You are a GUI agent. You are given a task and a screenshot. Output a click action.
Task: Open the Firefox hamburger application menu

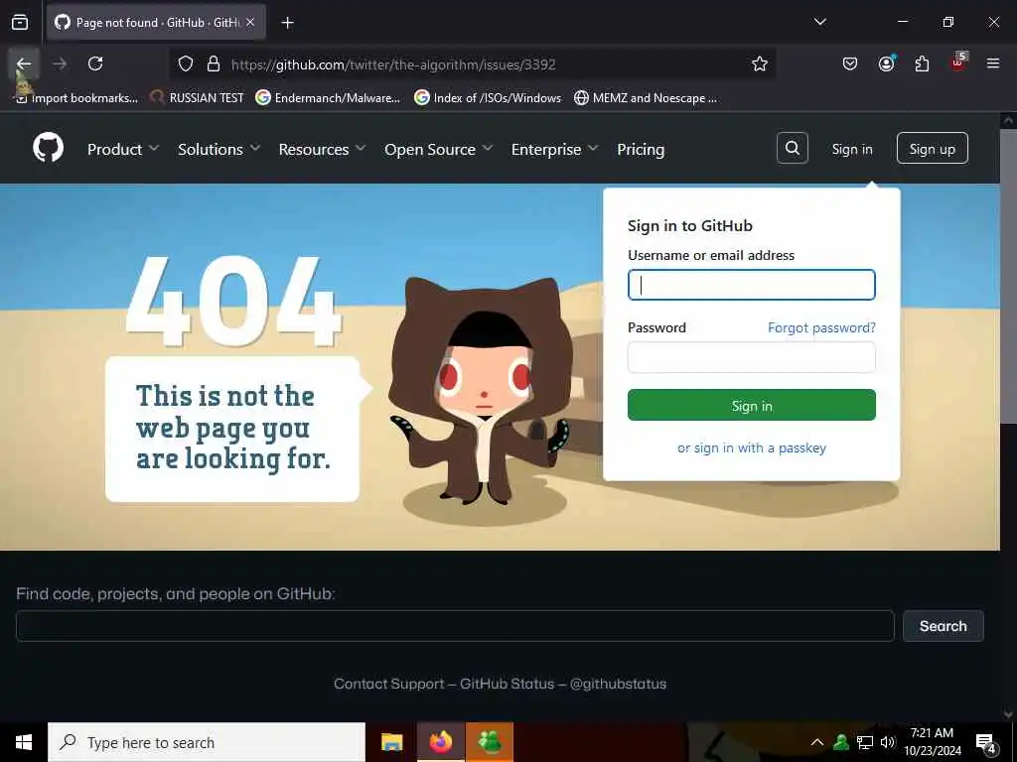pyautogui.click(x=993, y=63)
